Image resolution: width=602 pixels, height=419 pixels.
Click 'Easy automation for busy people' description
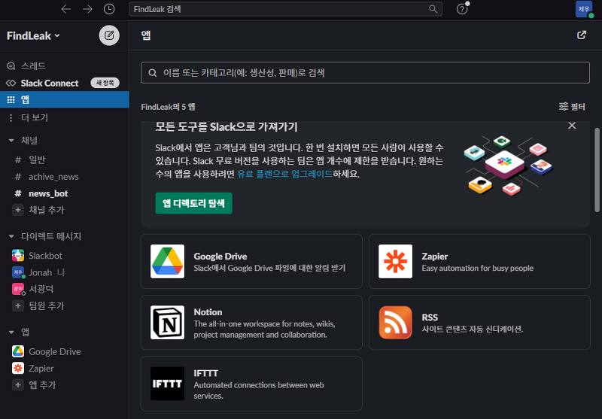(478, 269)
